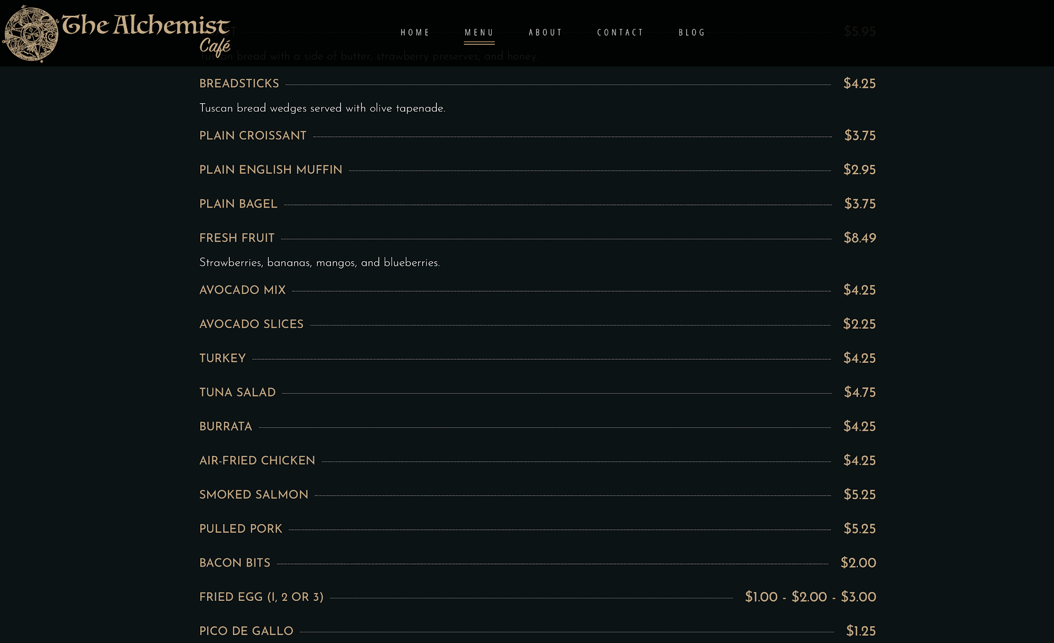1054x643 pixels.
Task: Open the About page
Action: tap(546, 33)
